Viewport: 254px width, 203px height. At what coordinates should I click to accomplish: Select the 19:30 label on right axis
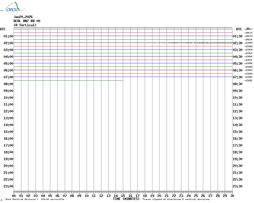(238, 159)
